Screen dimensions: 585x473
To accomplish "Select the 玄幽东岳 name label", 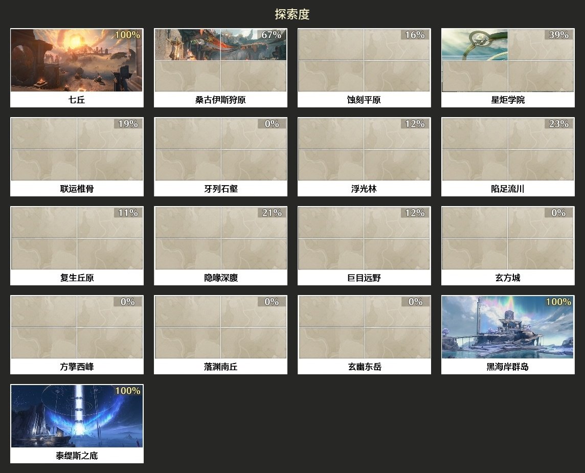I will pos(365,367).
